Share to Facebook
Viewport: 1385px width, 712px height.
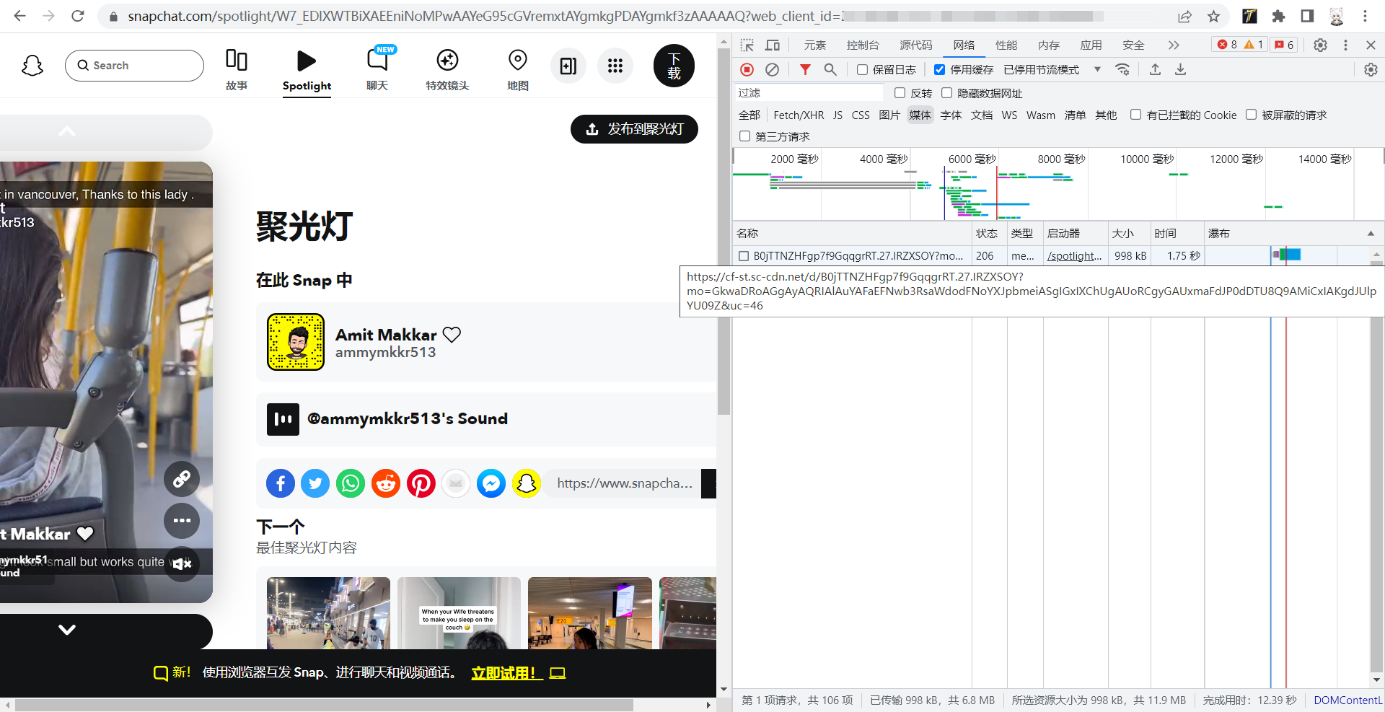tap(281, 483)
